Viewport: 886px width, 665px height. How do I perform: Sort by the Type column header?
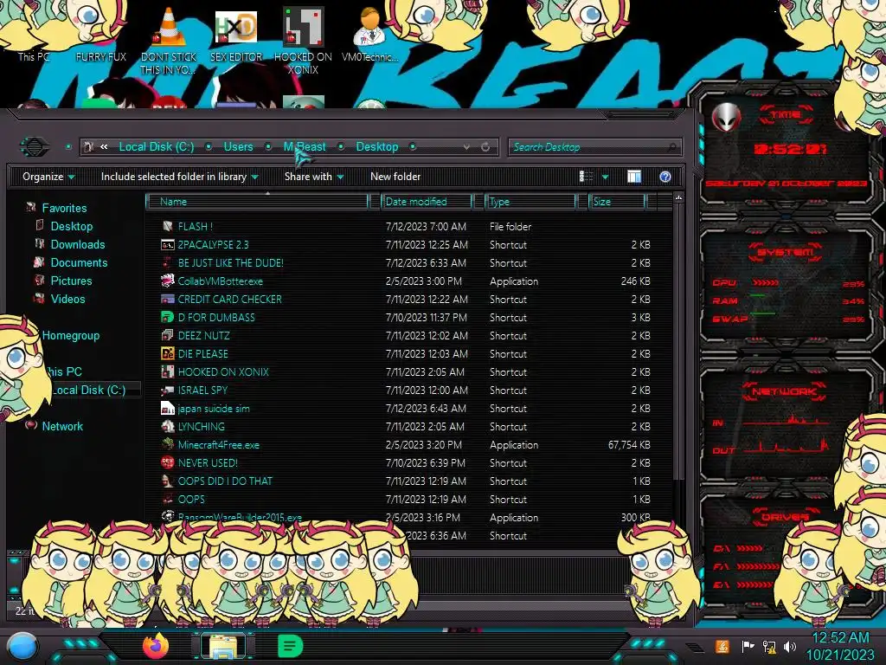530,202
